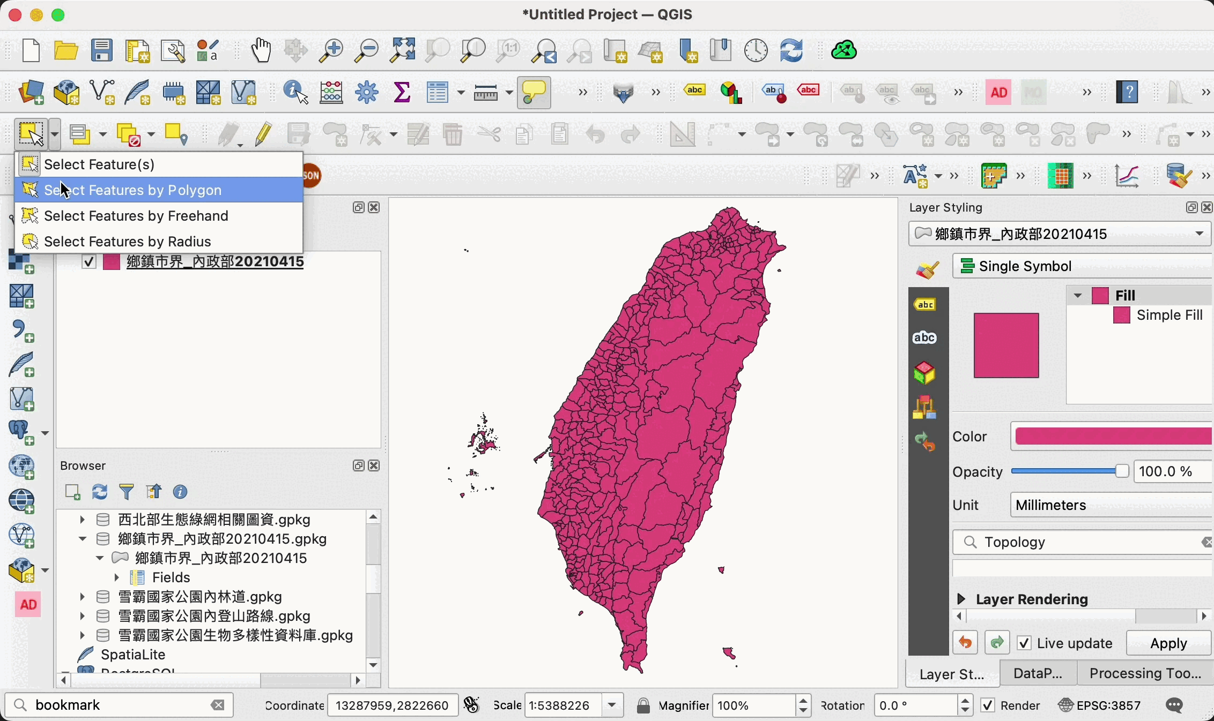Open the Field Calculator abacus icon
Image resolution: width=1214 pixels, height=721 pixels.
click(x=331, y=93)
